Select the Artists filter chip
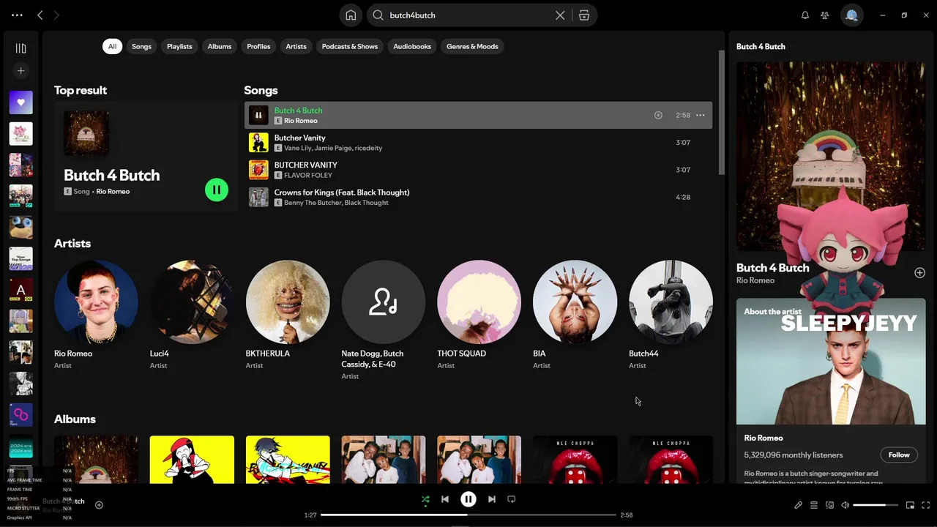 [x=296, y=46]
